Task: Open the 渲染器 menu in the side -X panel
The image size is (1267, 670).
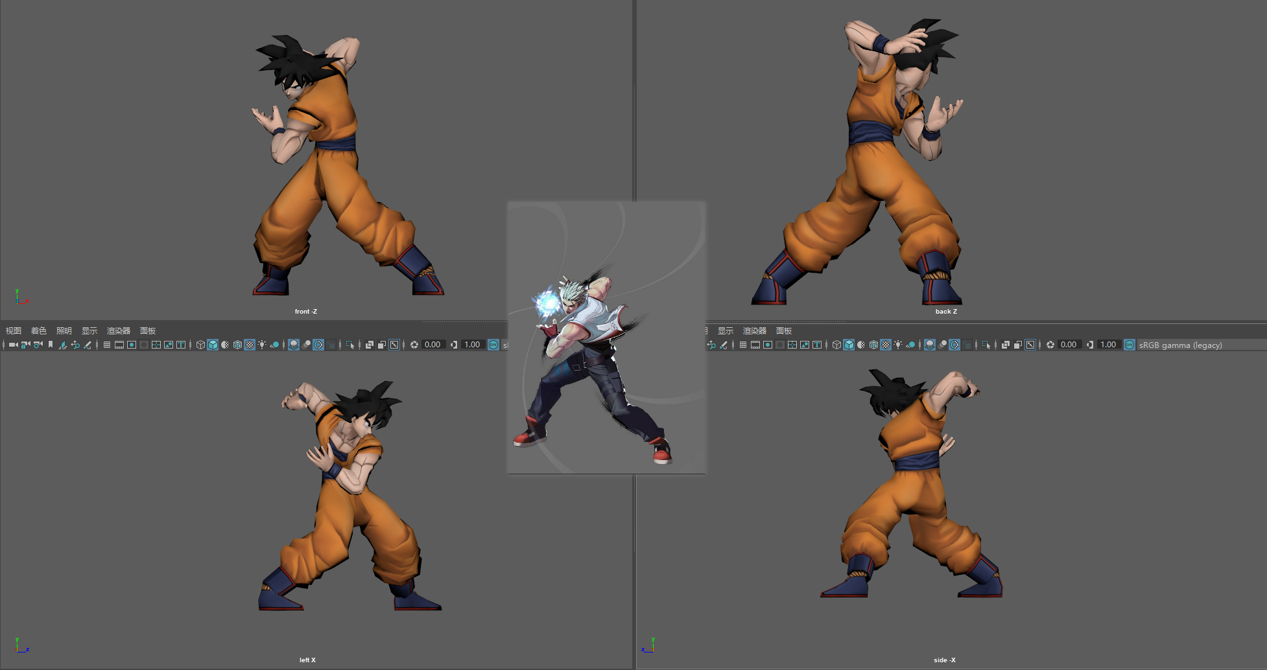Action: pyautogui.click(x=755, y=330)
